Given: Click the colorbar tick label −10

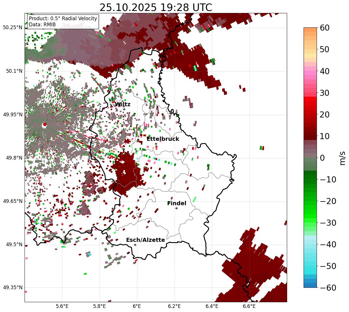Looking at the screenshot, I should (328, 180).
